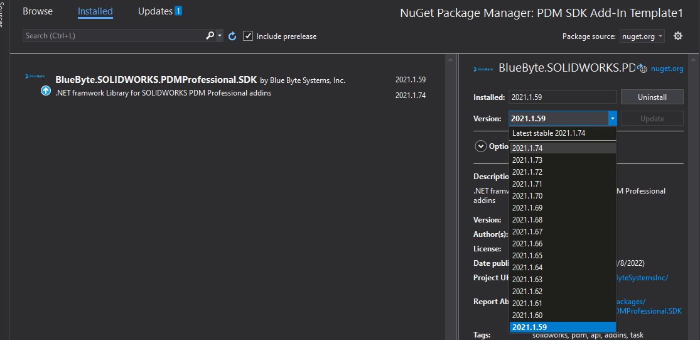Screen dimensions: 700x340
Task: Click in the Search package input field
Action: point(114,36)
